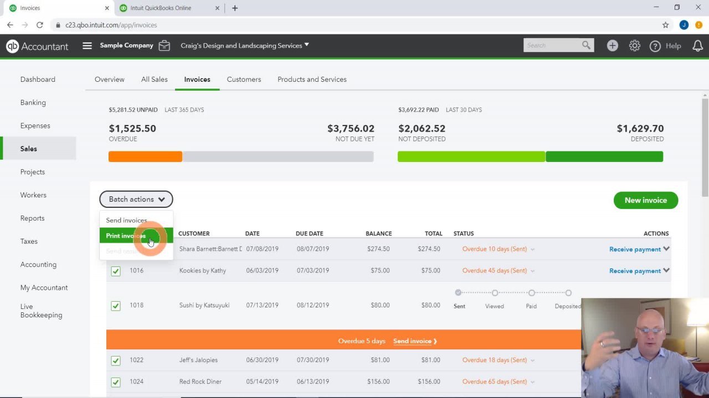
Task: Uncheck invoice 1016 checkbox
Action: pyautogui.click(x=115, y=271)
